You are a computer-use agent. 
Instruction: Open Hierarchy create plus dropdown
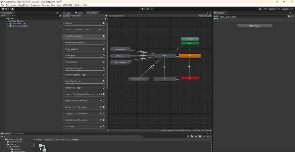click(3, 16)
